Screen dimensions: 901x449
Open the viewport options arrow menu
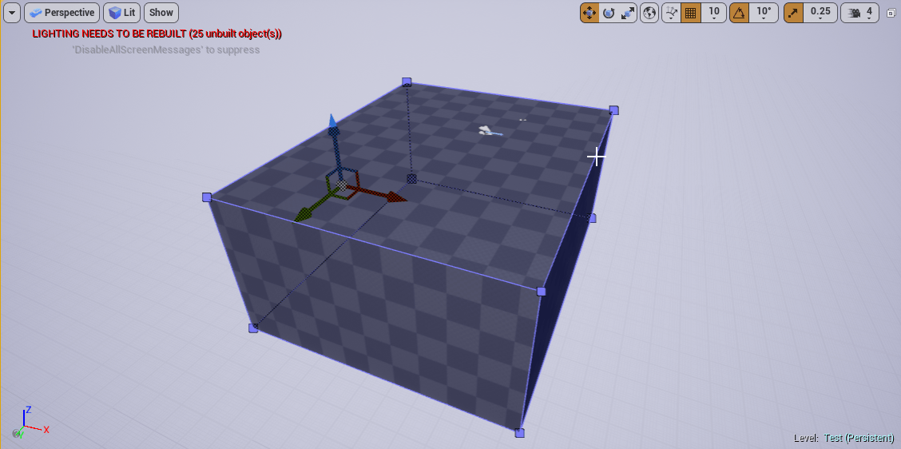(x=11, y=13)
